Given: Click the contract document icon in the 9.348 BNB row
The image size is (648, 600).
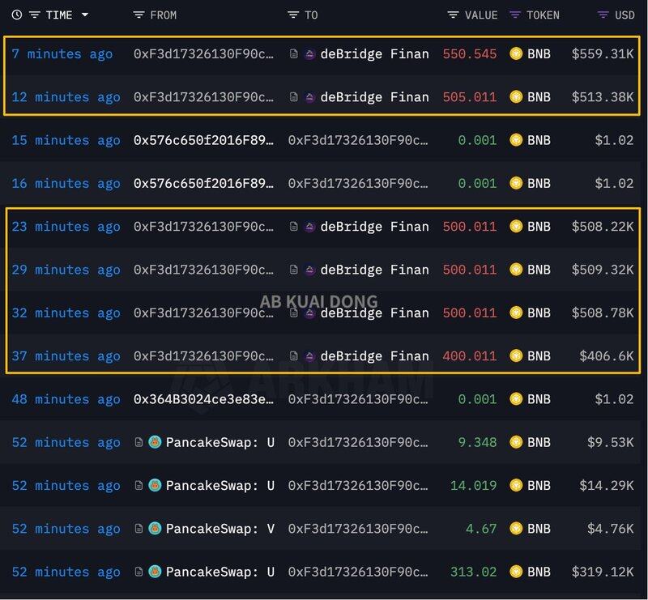Looking at the screenshot, I should tap(139, 442).
